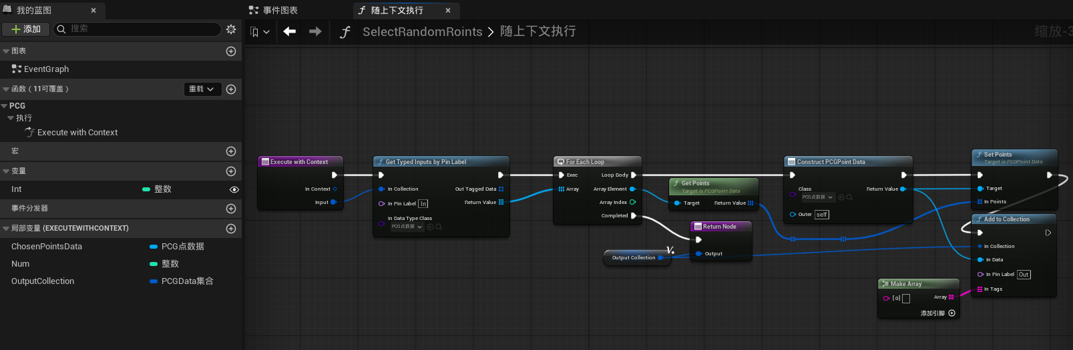The width and height of the screenshot is (1073, 350).
Task: Open Class dropdown on Construct PCGPoint Data
Action: click(818, 197)
